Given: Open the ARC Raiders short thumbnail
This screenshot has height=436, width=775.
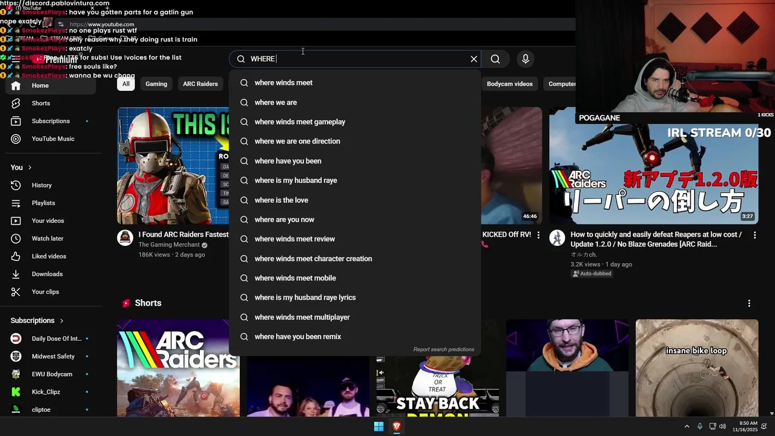Looking at the screenshot, I should pos(179,368).
